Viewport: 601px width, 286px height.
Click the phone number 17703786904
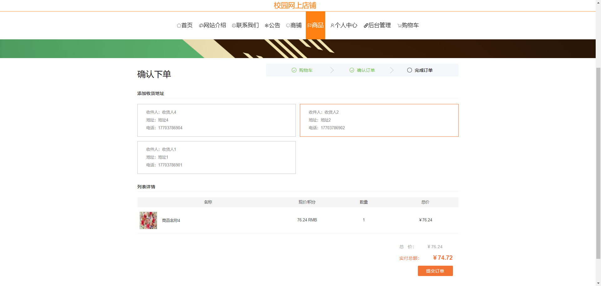coord(170,128)
